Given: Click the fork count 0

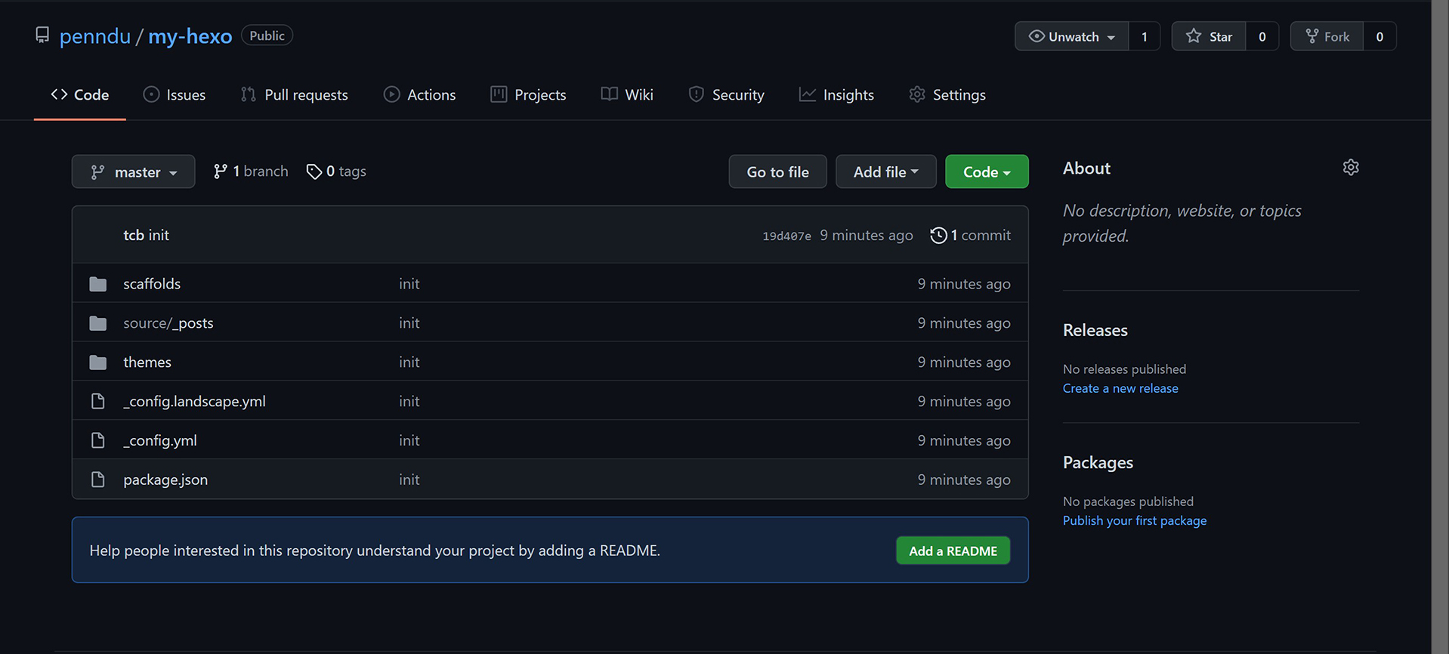Looking at the screenshot, I should coord(1379,36).
